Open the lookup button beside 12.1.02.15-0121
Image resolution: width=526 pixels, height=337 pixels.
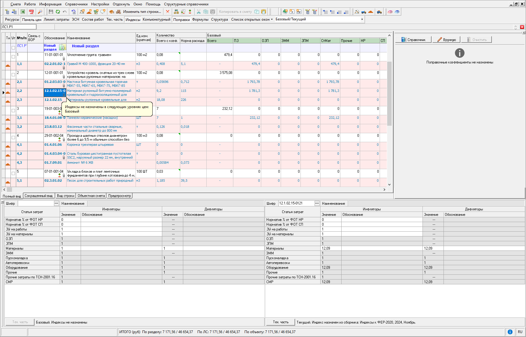(317, 203)
